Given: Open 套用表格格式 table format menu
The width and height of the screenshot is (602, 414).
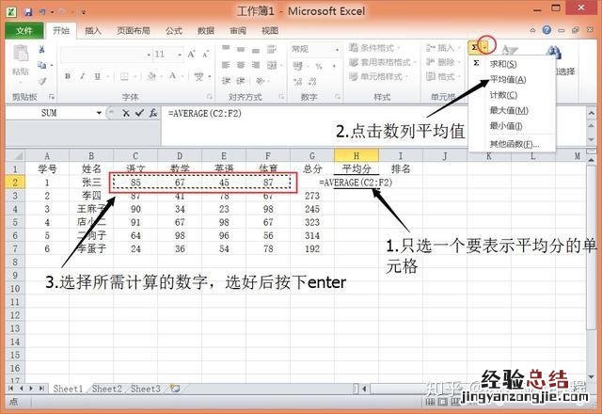Looking at the screenshot, I should click(x=382, y=62).
